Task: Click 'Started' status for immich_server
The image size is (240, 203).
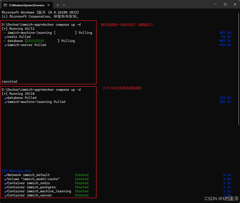Action: 82,195
